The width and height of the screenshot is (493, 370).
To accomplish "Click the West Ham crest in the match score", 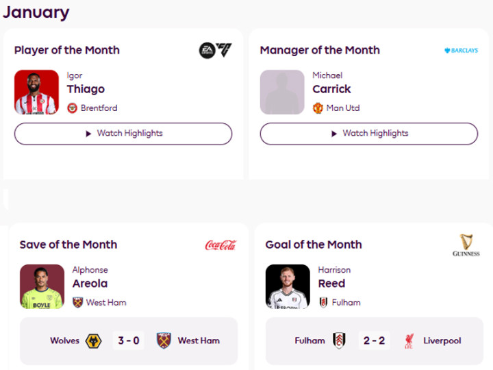I will 164,341.
